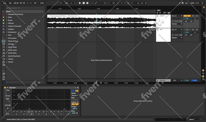Toggle the metronome button
206x122 pixels.
pyautogui.click(x=35, y=3)
